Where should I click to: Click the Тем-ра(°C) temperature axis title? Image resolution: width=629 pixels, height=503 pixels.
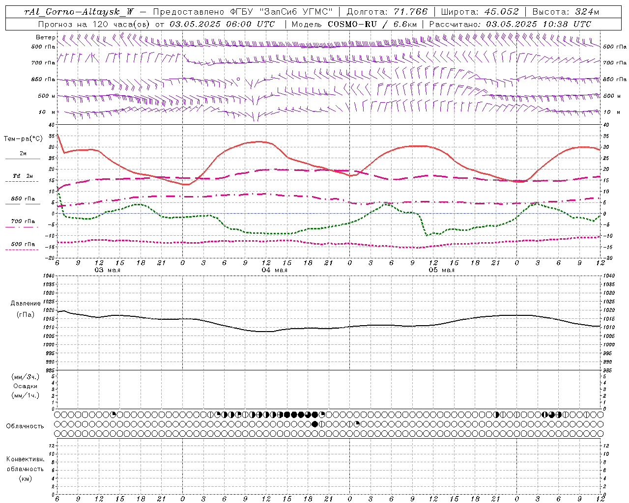point(23,139)
